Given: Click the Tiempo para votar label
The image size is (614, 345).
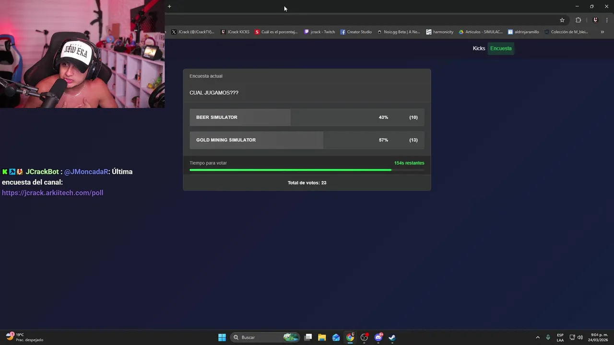Looking at the screenshot, I should point(208,163).
